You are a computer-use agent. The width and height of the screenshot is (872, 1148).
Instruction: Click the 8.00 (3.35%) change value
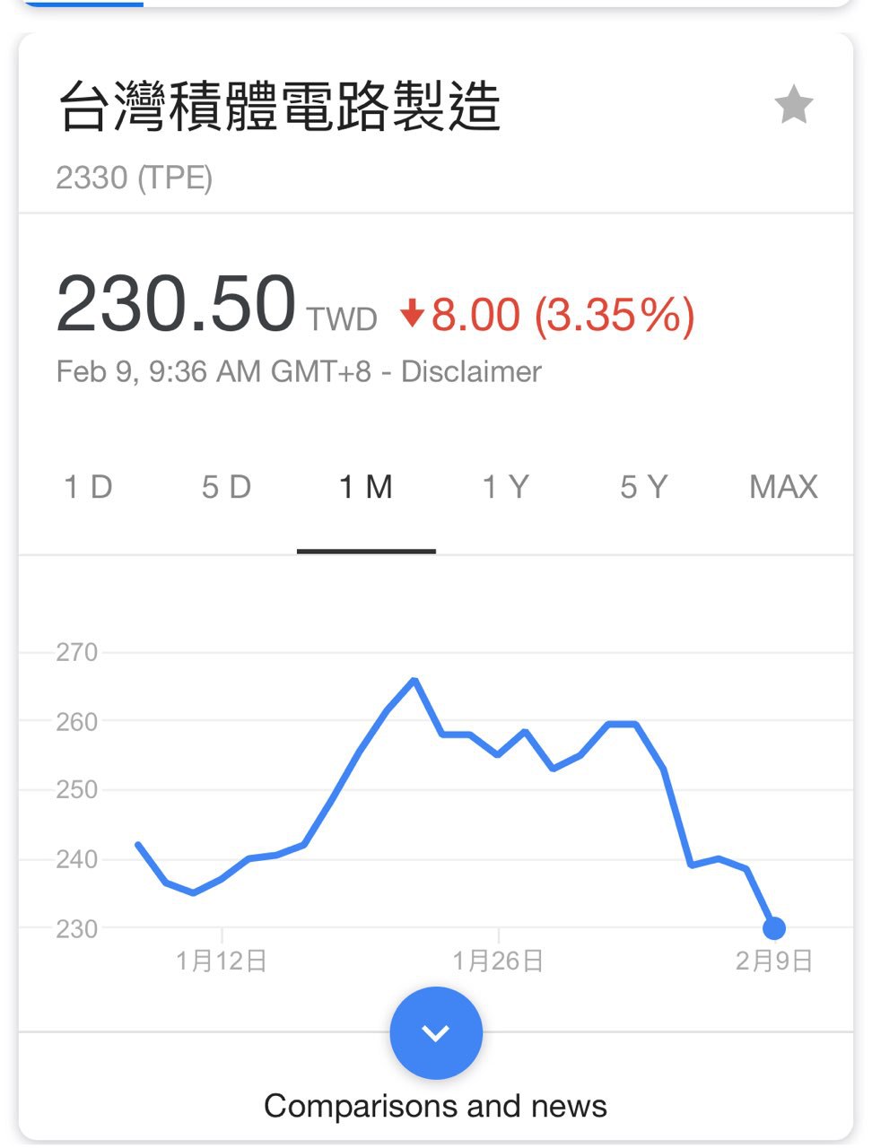[x=562, y=315]
